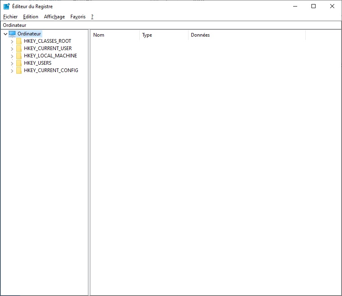
Task: Select the HKEY_USERS tree label
Action: pyautogui.click(x=37, y=63)
